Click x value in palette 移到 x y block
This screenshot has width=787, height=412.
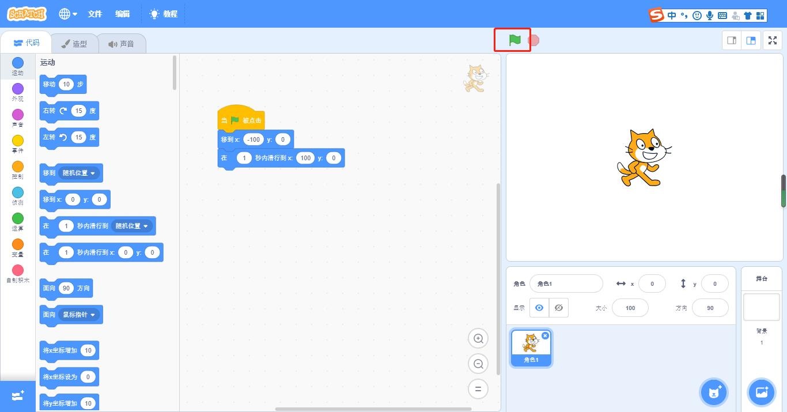pos(73,199)
